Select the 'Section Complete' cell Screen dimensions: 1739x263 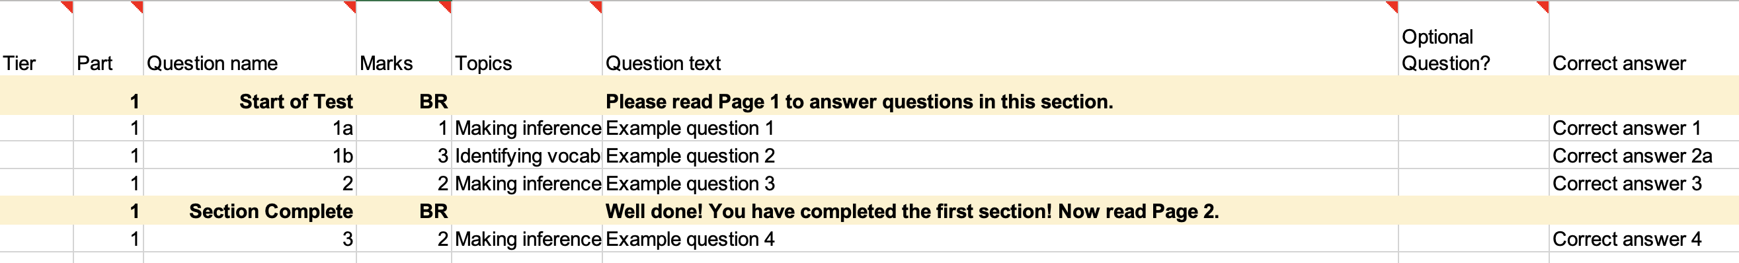250,211
